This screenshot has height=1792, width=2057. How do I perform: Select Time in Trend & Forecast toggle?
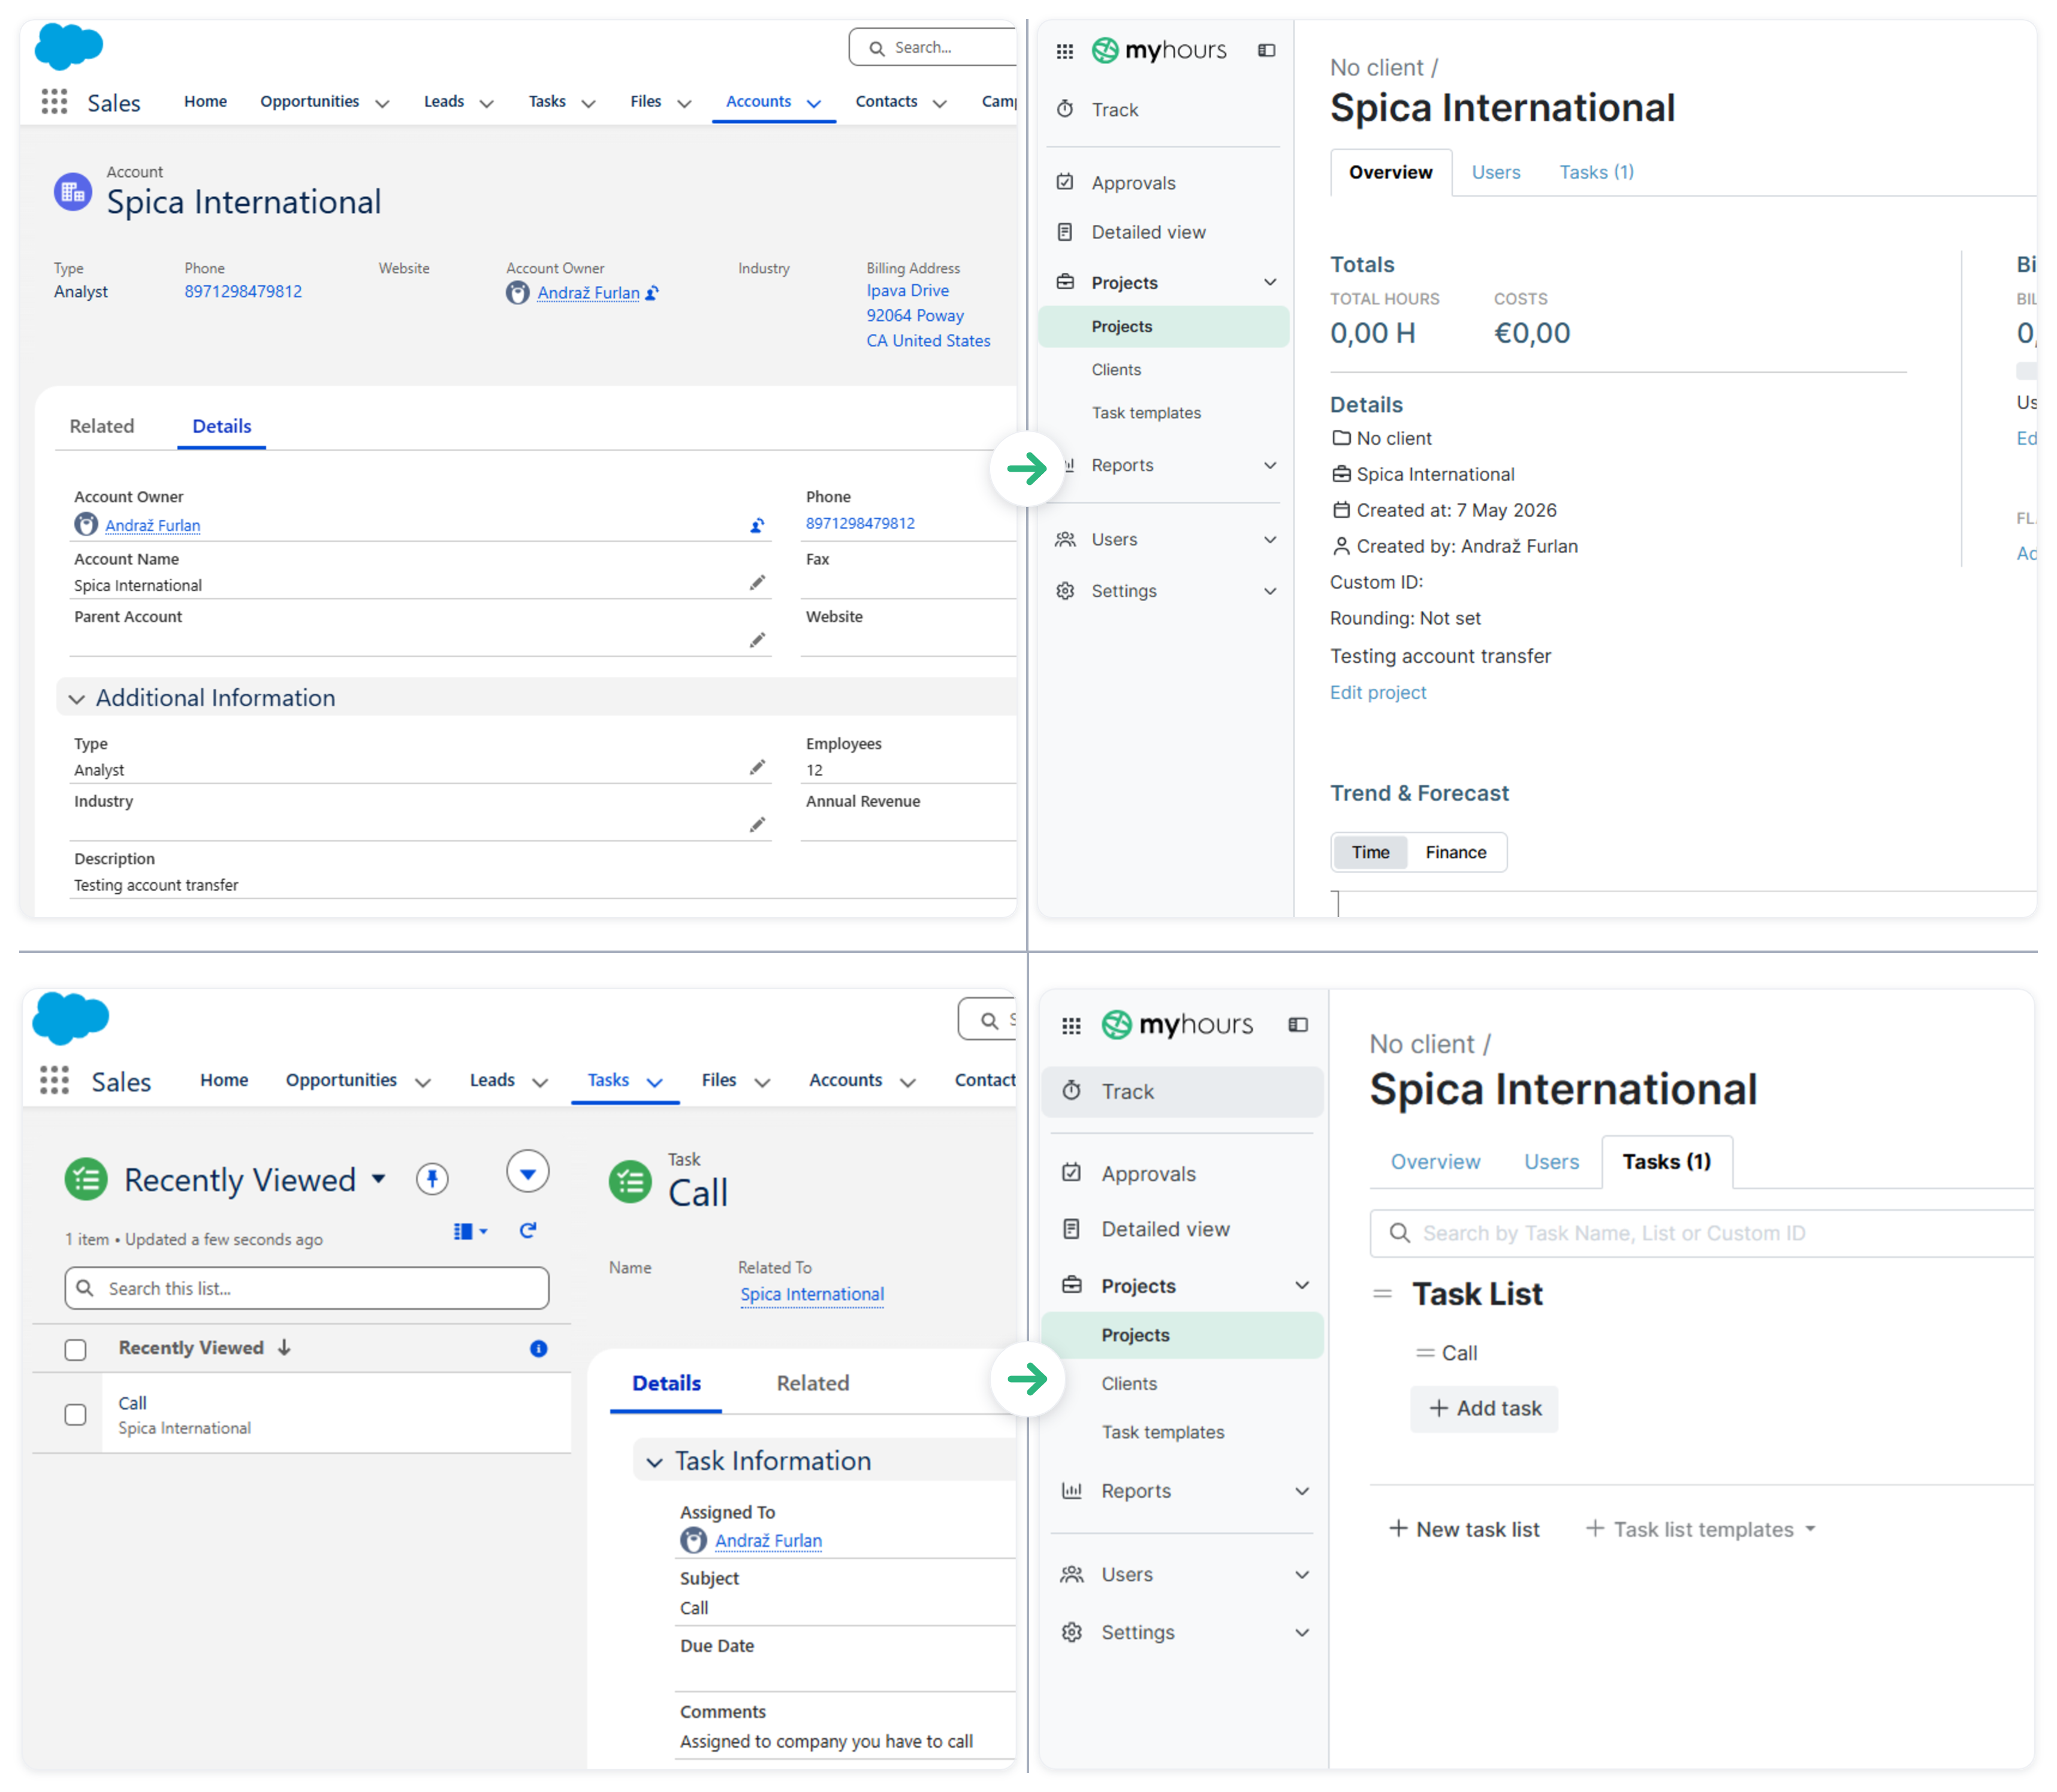(x=1370, y=852)
